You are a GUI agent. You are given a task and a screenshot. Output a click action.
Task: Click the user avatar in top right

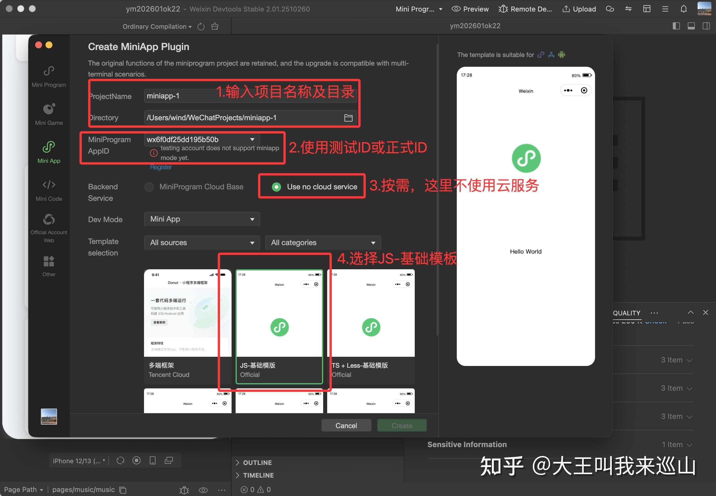point(704,9)
